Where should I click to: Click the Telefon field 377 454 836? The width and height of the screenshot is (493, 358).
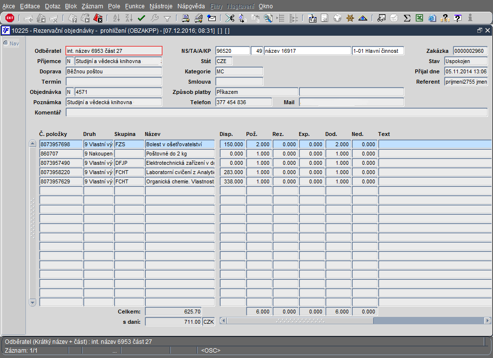coord(244,102)
